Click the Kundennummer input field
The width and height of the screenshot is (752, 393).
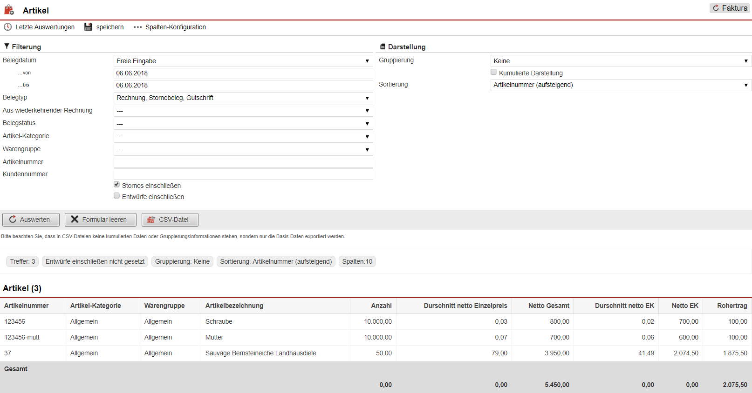point(243,174)
